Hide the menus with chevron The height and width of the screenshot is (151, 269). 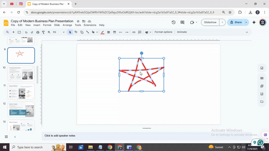pyautogui.click(x=247, y=32)
